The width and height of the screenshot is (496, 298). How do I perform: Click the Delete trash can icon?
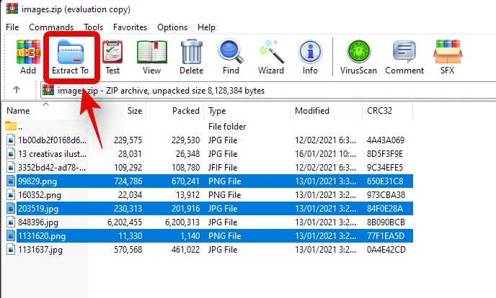tap(191, 57)
